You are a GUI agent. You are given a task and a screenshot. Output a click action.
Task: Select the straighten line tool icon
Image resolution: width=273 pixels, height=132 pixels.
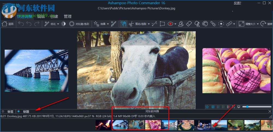point(154,24)
